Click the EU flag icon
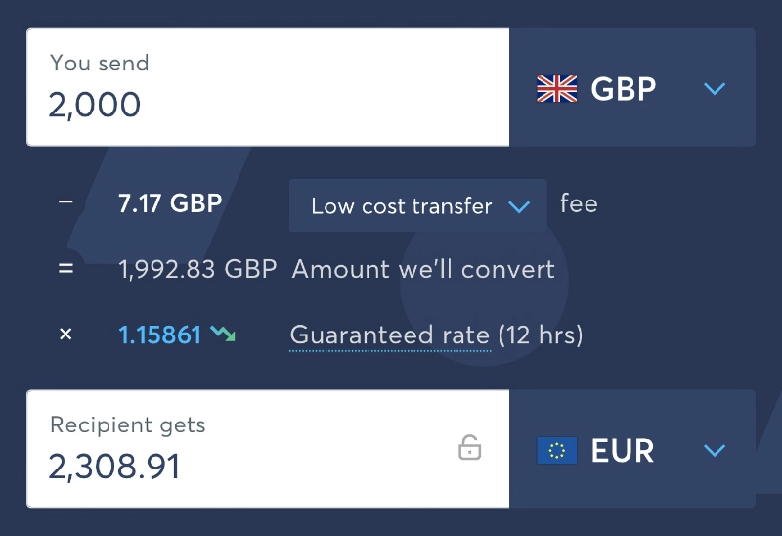Image resolution: width=782 pixels, height=536 pixels. pos(557,450)
